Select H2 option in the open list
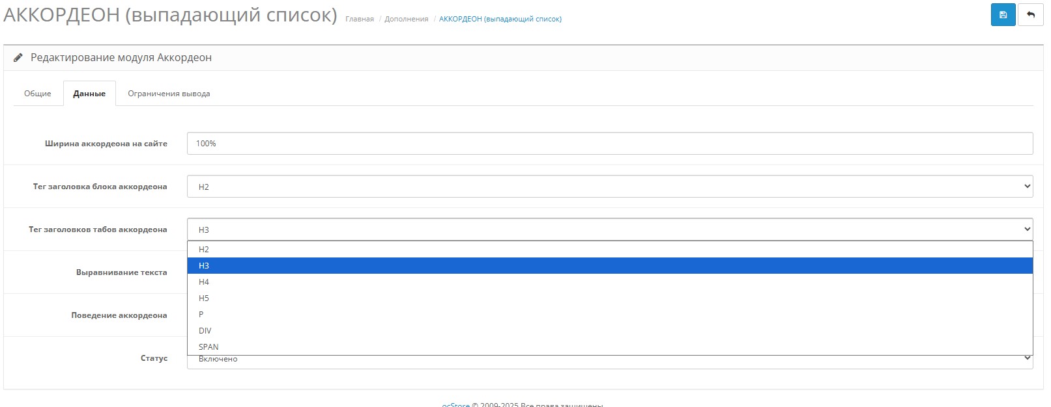The width and height of the screenshot is (1051, 407). coord(204,250)
